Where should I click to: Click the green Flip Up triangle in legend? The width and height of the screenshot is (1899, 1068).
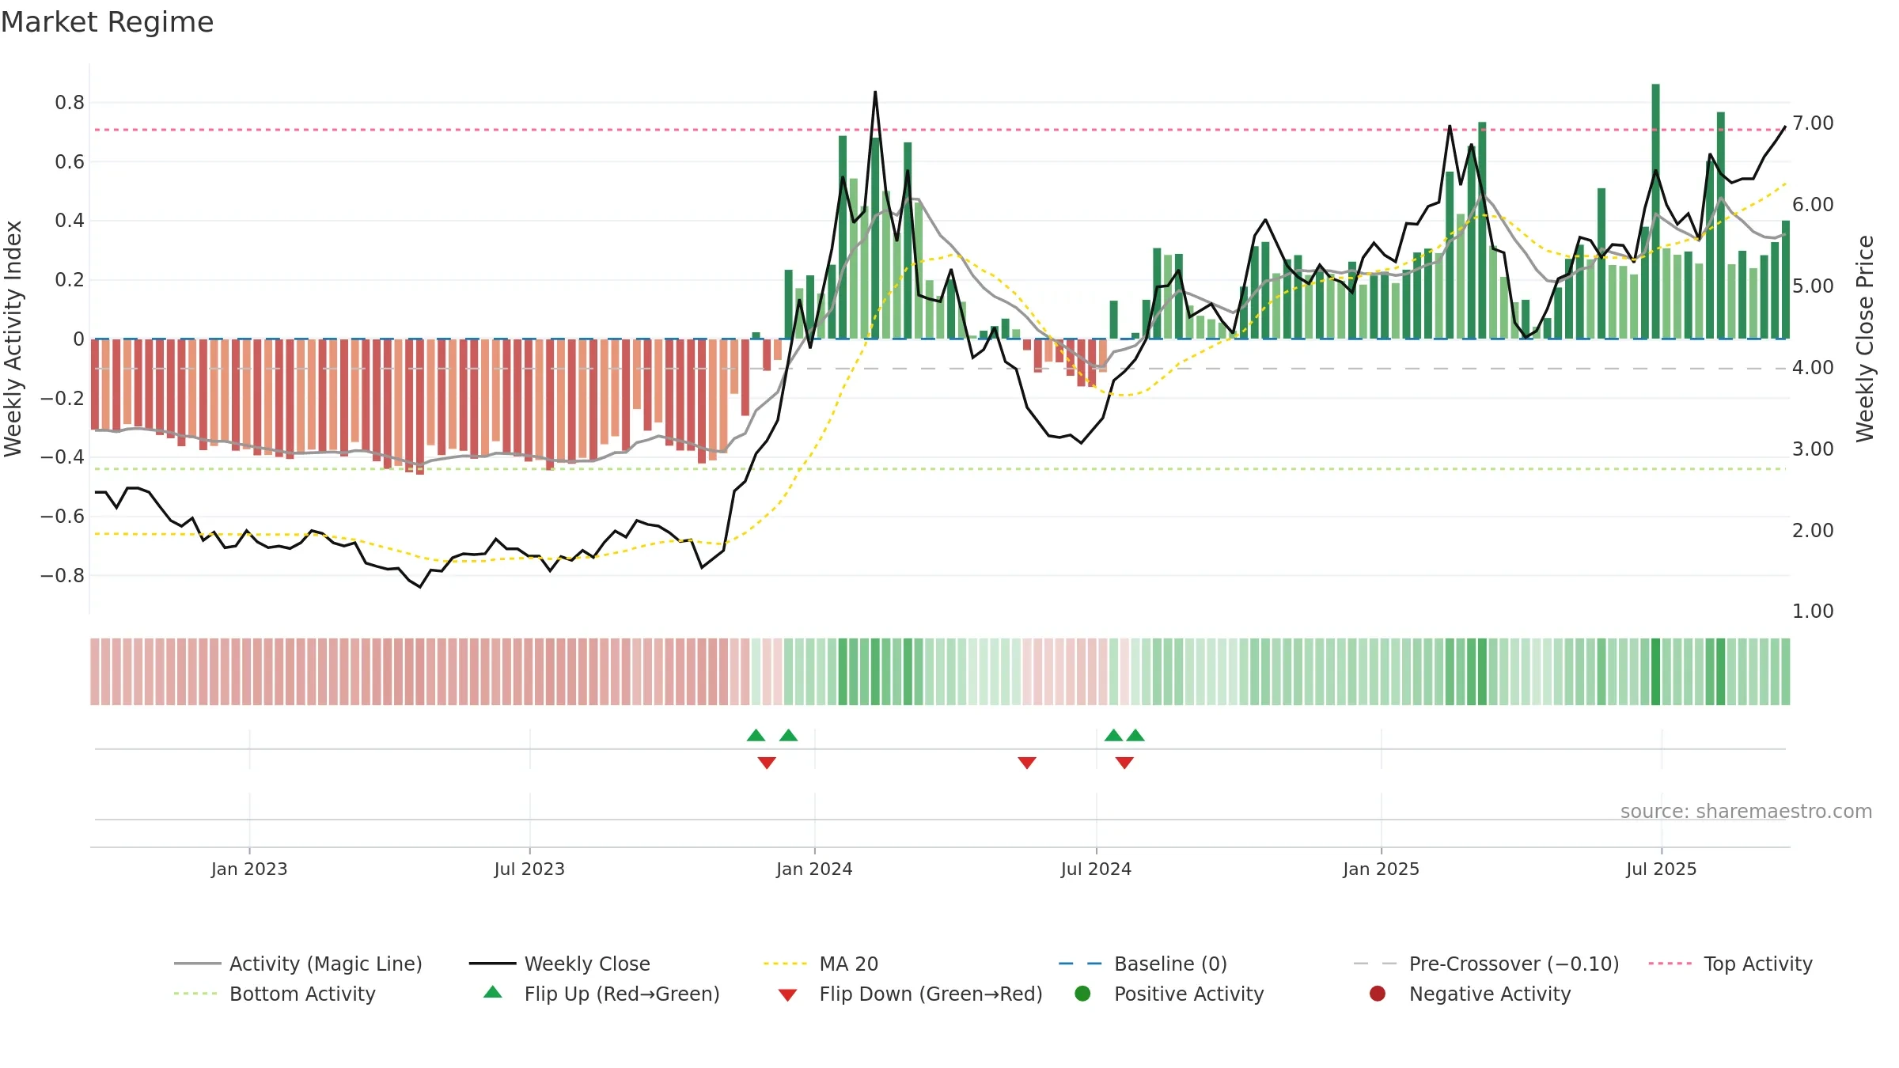point(493,992)
